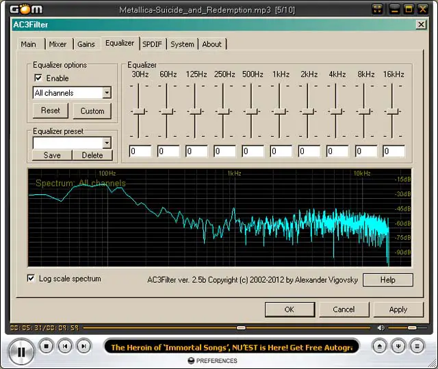The width and height of the screenshot is (438, 369).
Task: Open the System tab
Action: [182, 44]
